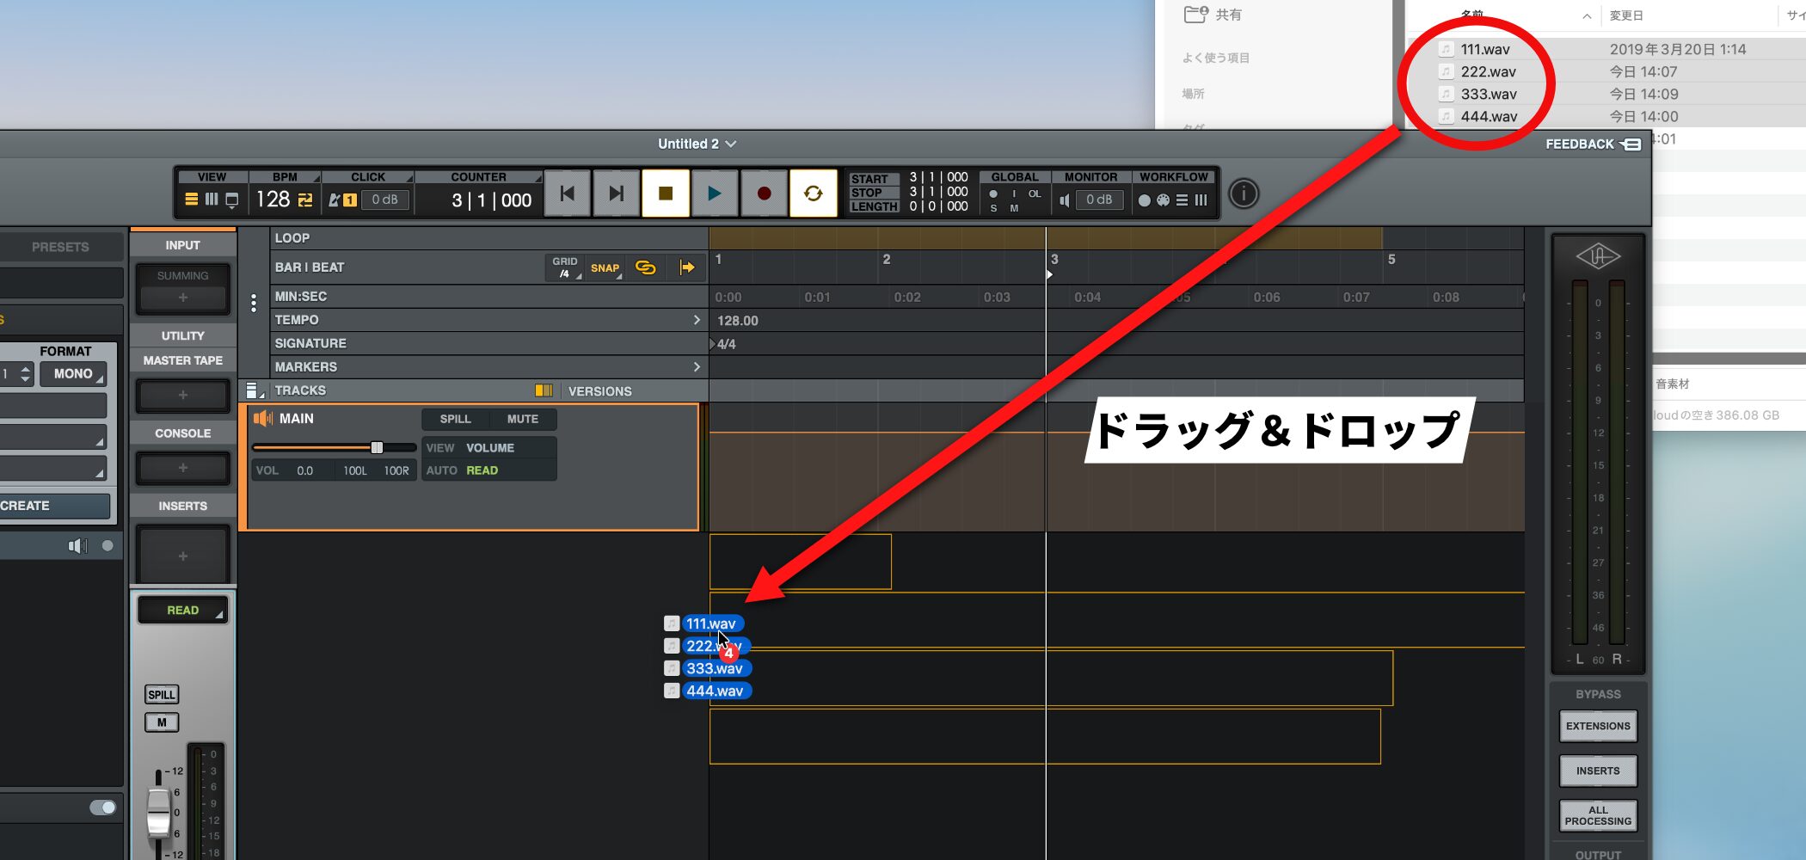The width and height of the screenshot is (1806, 860).
Task: Open the GRID /4 dropdown
Action: [x=565, y=267]
